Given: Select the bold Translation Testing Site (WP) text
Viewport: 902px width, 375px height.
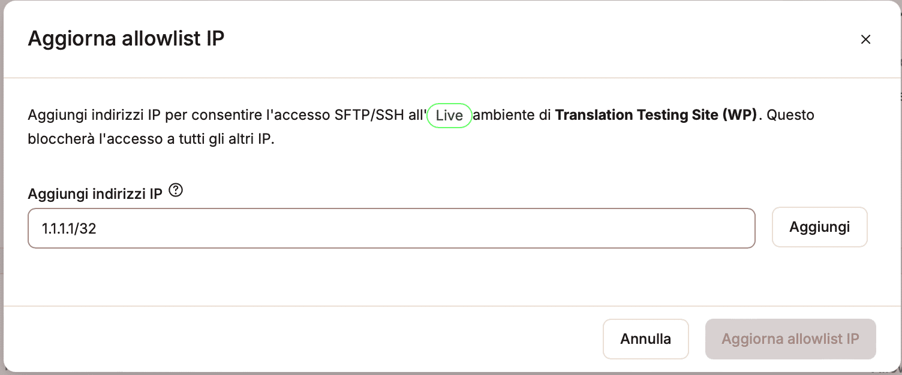Looking at the screenshot, I should tap(657, 114).
